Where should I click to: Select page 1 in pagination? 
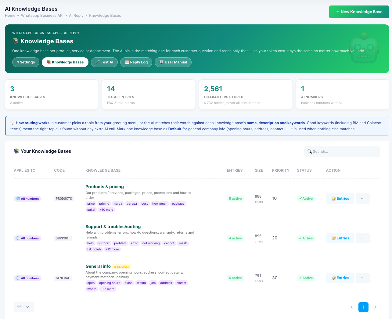[x=363, y=307]
